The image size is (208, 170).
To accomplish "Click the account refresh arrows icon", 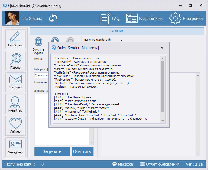I will coord(53,19).
